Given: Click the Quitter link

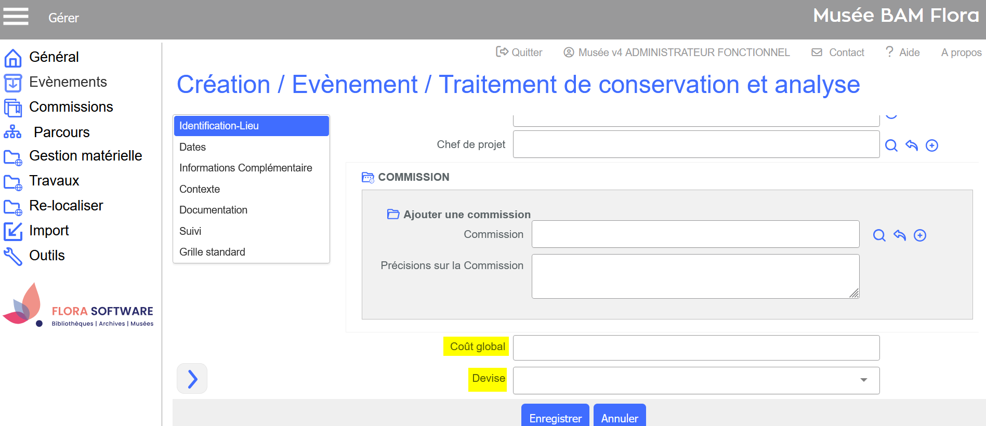Looking at the screenshot, I should [x=519, y=52].
